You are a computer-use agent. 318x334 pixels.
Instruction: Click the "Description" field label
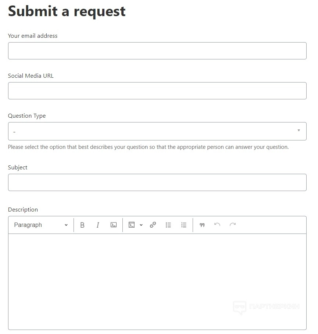point(23,210)
